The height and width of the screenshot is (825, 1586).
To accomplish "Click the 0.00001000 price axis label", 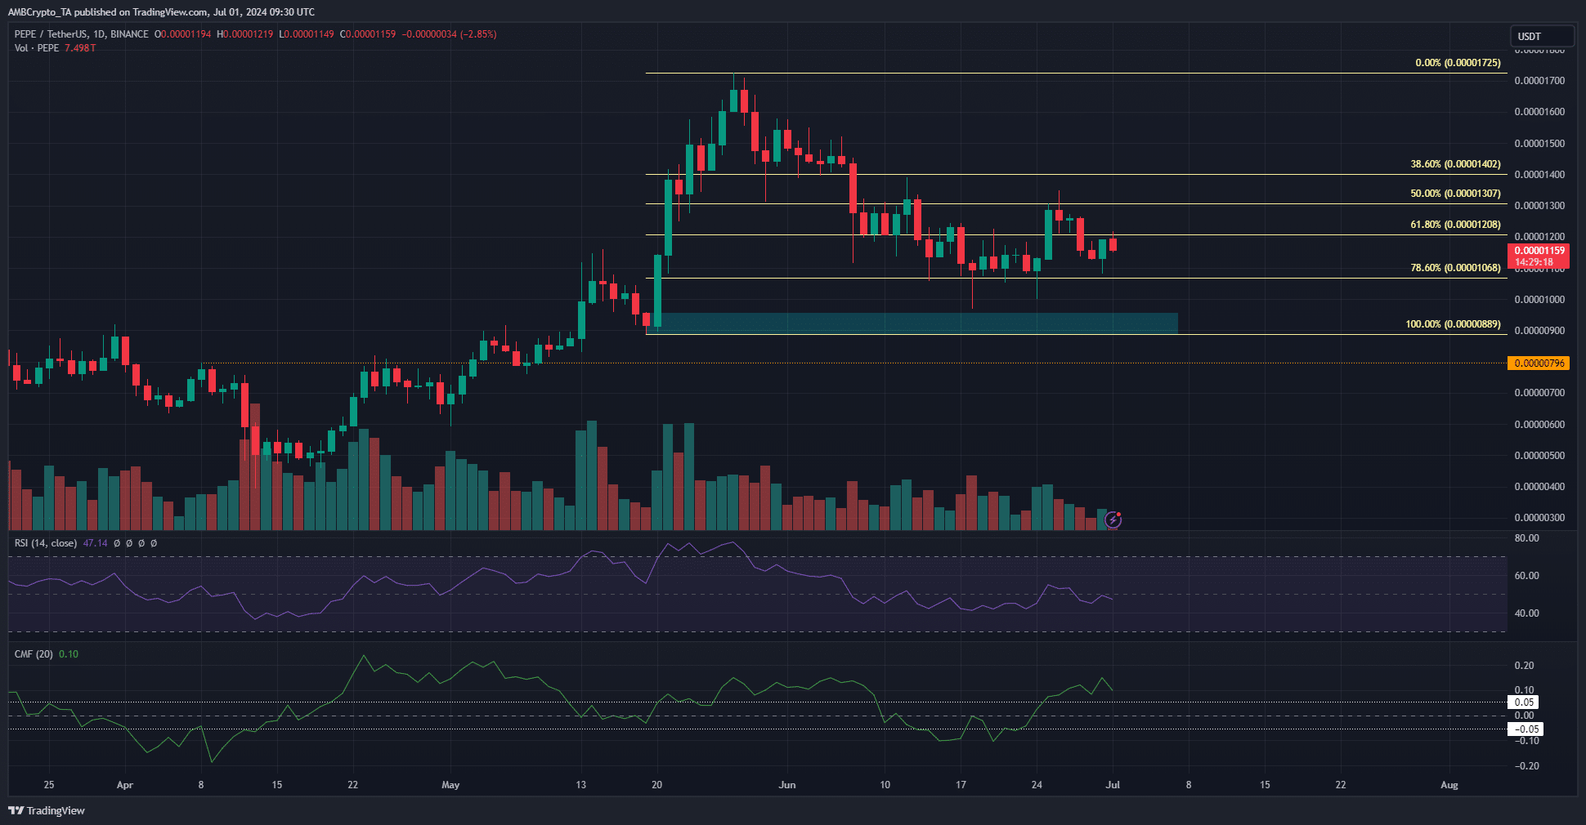I will pyautogui.click(x=1539, y=300).
